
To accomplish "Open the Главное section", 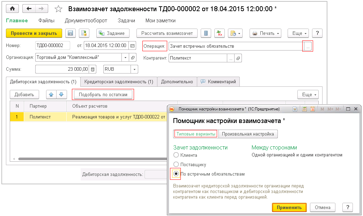I will [17, 21].
